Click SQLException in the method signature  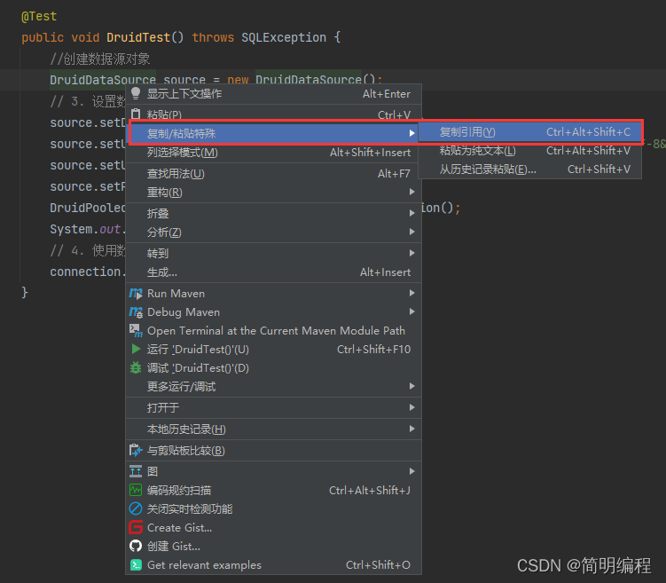284,37
